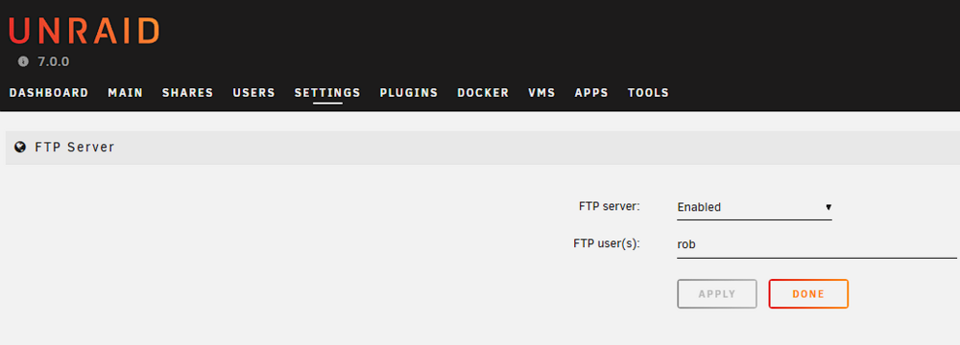
Task: Click the UNRAID logo
Action: point(84,31)
